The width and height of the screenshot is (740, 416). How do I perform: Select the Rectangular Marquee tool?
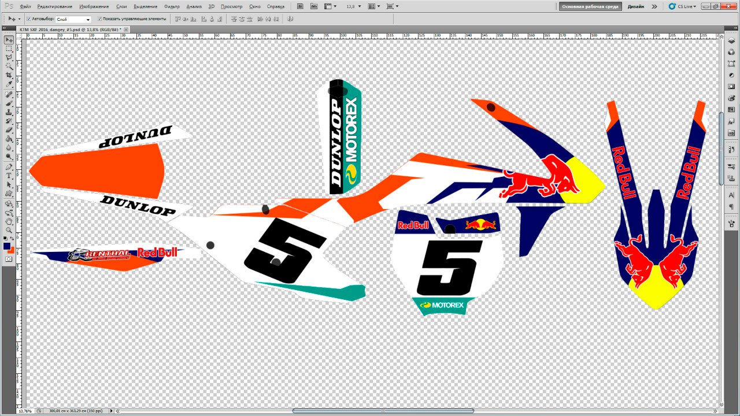coord(9,49)
